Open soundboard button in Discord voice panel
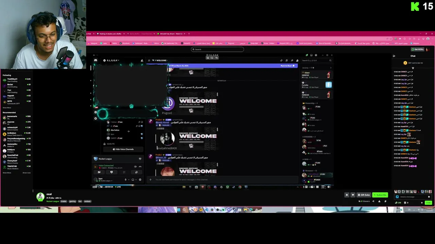This screenshot has width=435, height=244. [137, 172]
